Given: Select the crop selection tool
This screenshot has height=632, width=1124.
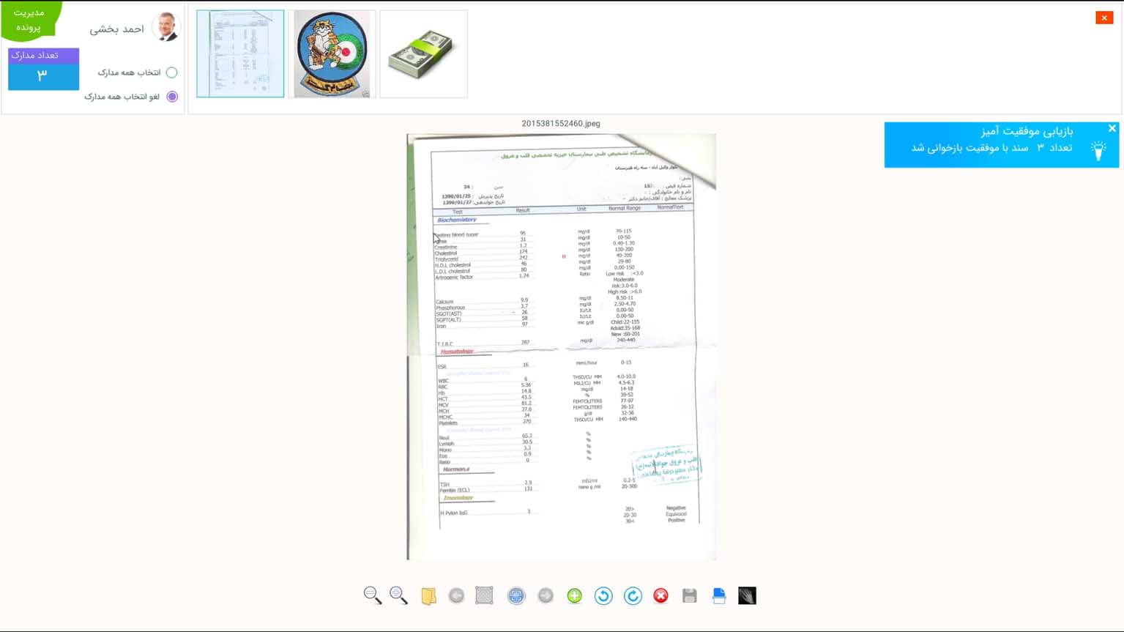Looking at the screenshot, I should pyautogui.click(x=484, y=596).
